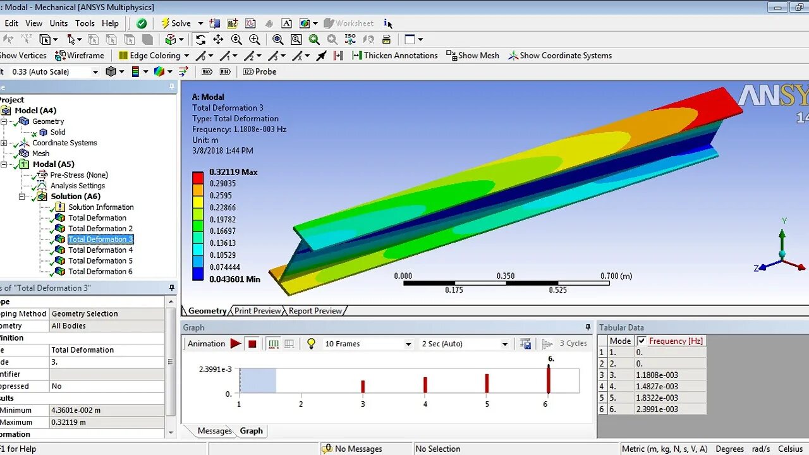Open the Tools menu
Image resolution: width=809 pixels, height=455 pixels.
pyautogui.click(x=85, y=23)
